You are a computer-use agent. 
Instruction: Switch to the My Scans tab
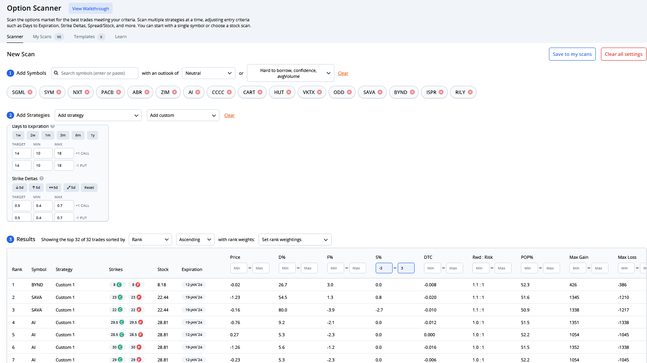coord(48,37)
